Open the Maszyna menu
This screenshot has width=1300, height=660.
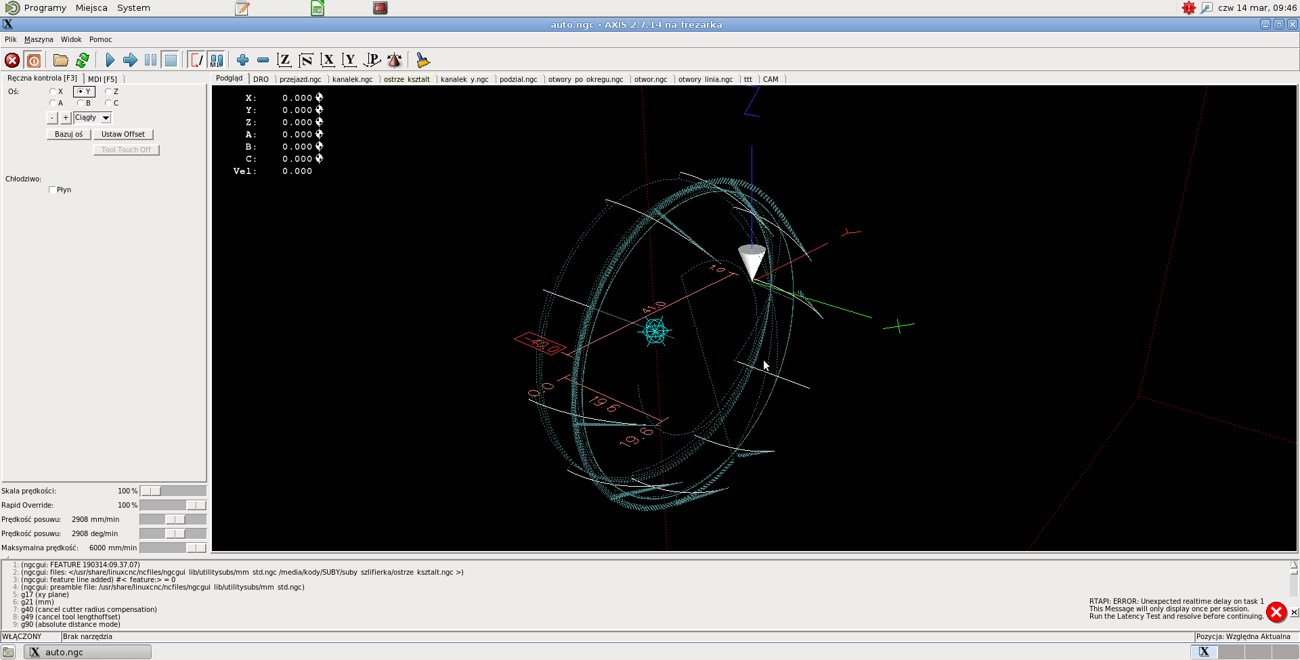point(39,39)
